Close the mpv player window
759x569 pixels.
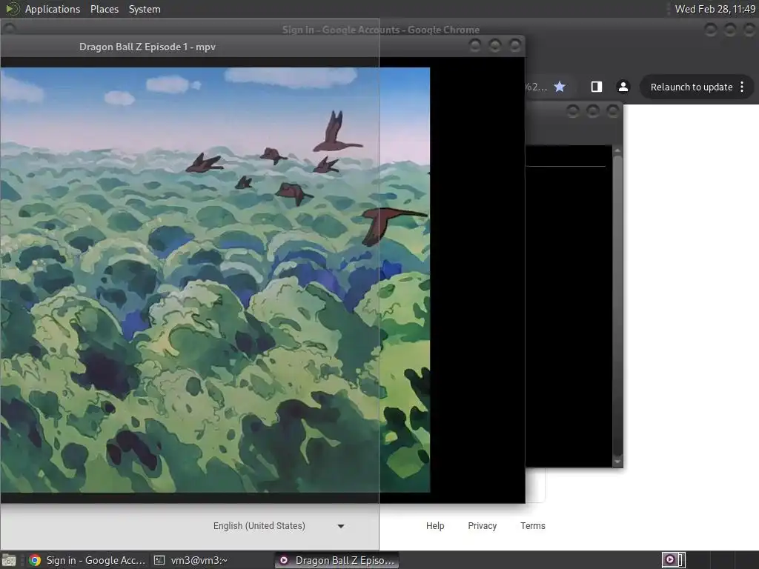click(x=515, y=45)
